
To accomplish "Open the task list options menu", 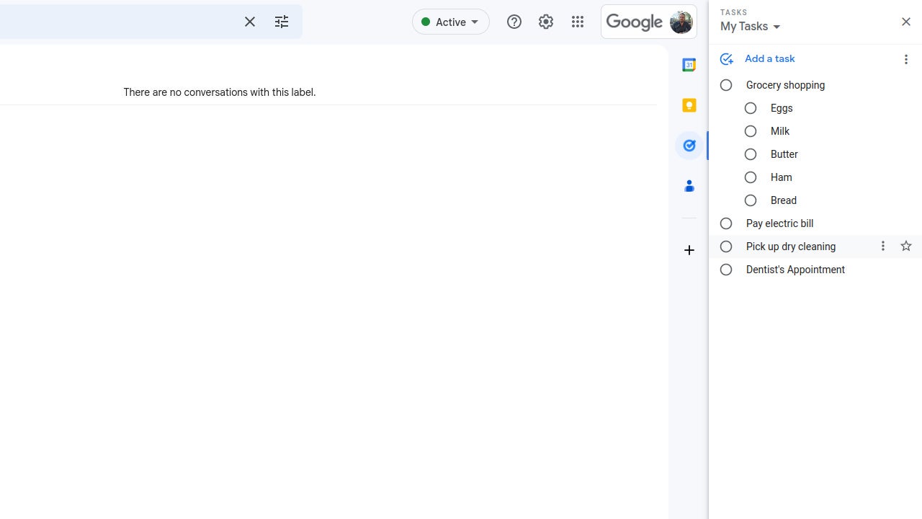I will (906, 59).
